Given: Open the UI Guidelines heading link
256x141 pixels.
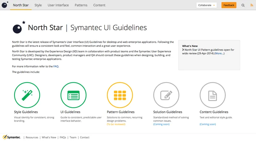Looking at the screenshot, I should [x=70, y=112].
